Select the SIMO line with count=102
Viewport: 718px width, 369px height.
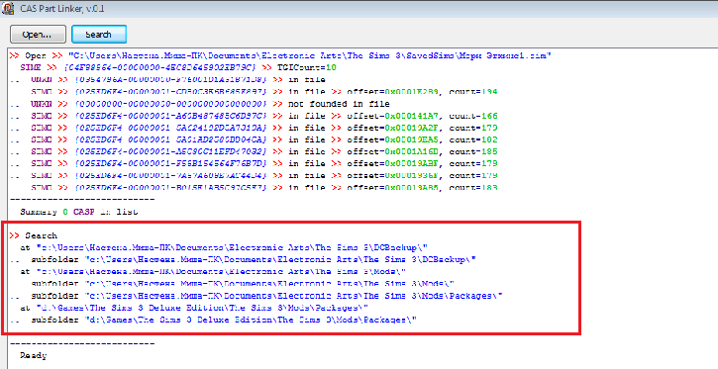tap(254, 139)
